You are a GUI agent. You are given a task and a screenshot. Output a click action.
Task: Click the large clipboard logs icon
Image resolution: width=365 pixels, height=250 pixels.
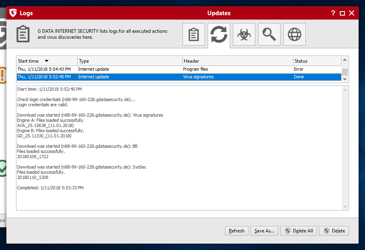coord(23,34)
